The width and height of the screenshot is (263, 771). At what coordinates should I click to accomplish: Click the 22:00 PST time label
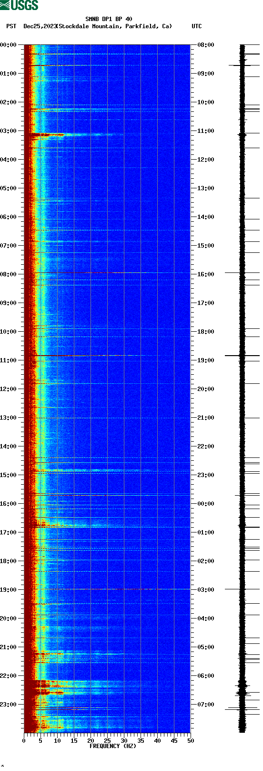tap(9, 676)
